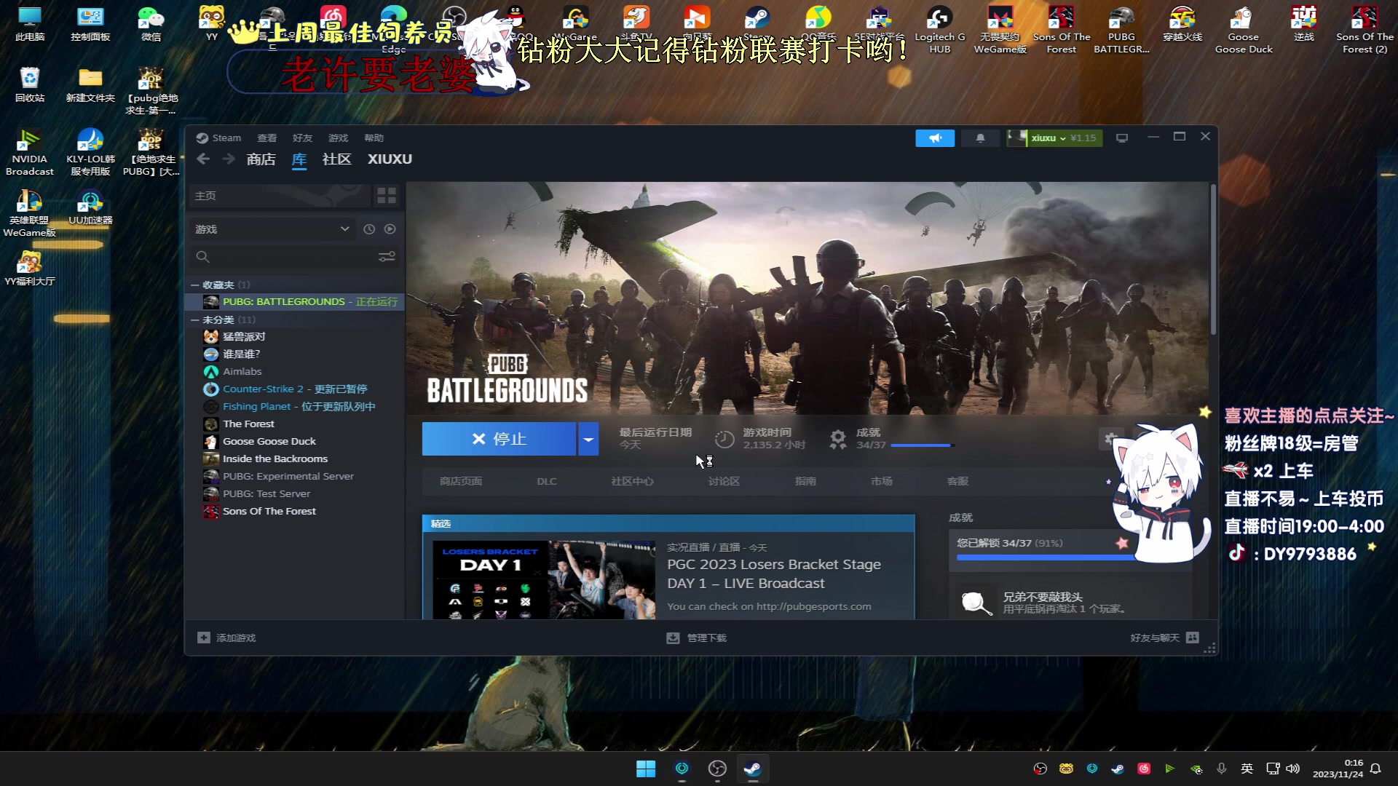Open the 好友 friends menu
Viewport: 1398px width, 786px height.
(x=302, y=138)
